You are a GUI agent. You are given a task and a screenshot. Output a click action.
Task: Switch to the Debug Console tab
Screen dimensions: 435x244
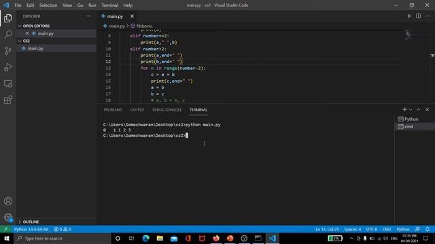pyautogui.click(x=167, y=110)
